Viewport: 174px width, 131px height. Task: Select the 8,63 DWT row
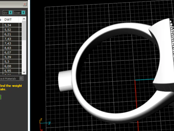pos(11,48)
